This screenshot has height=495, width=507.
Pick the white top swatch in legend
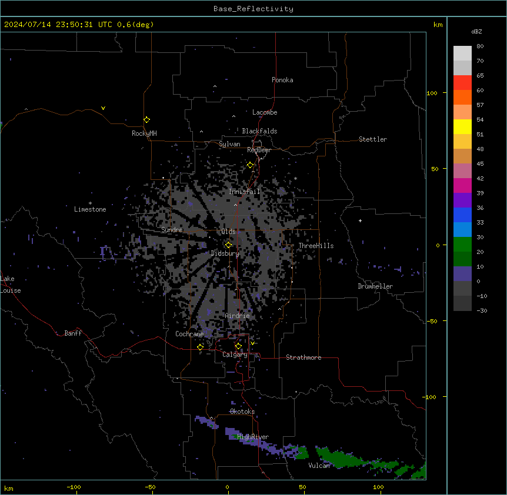pos(462,53)
